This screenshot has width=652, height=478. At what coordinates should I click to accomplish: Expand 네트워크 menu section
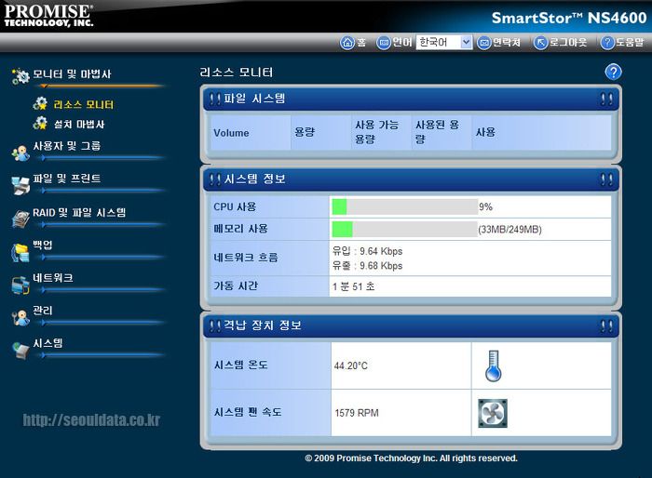pos(53,278)
